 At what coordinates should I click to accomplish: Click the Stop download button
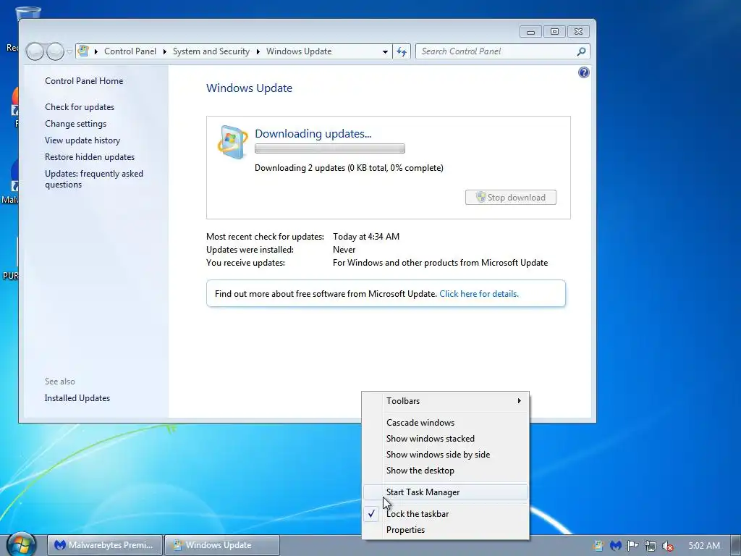click(x=510, y=198)
